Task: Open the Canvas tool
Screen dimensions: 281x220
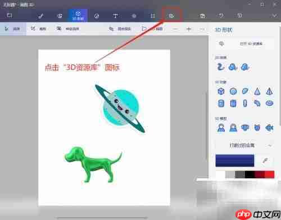Action: [x=152, y=16]
